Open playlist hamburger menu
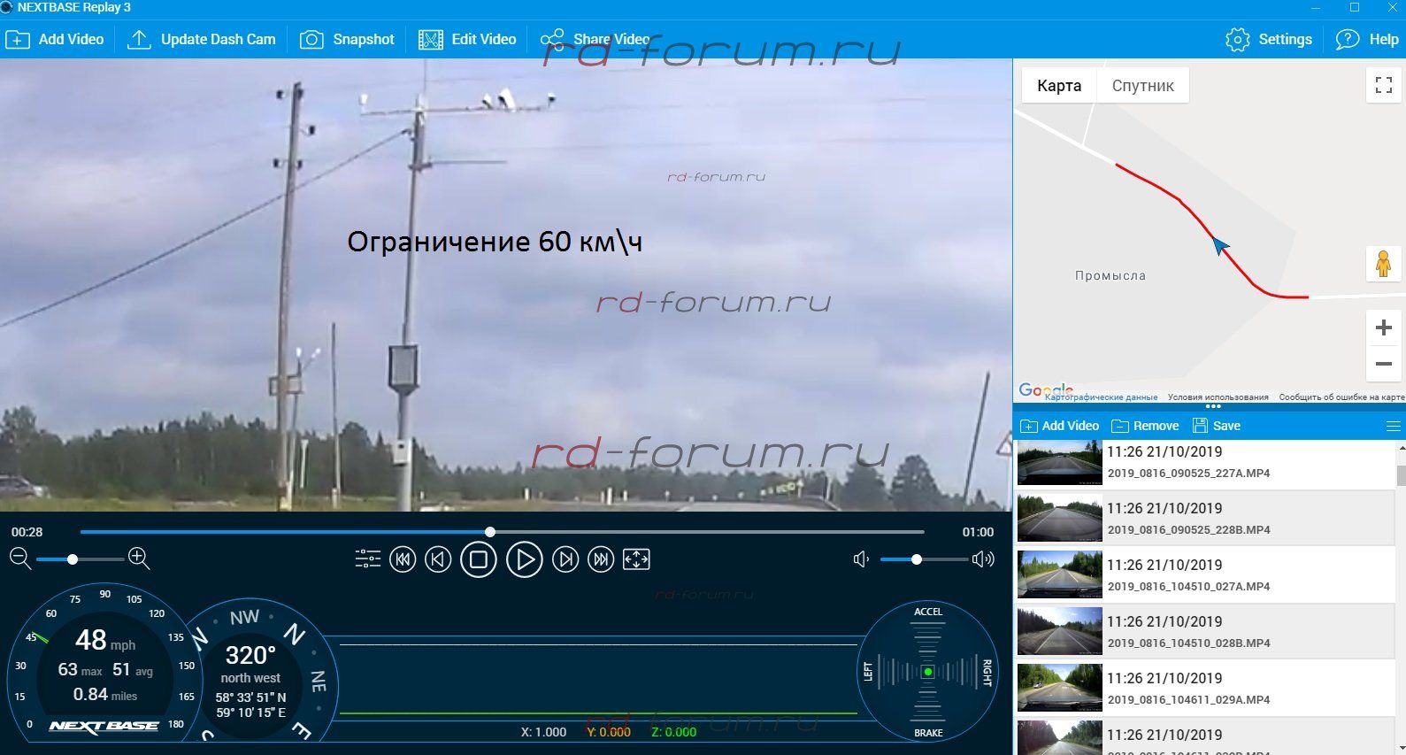 click(x=1393, y=426)
